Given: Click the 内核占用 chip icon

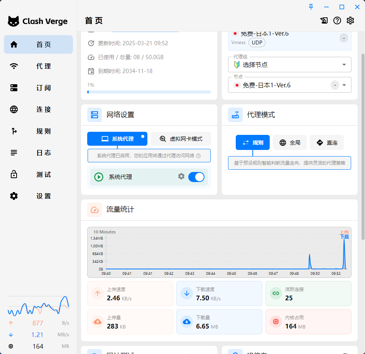Looking at the screenshot, I should [276, 322].
